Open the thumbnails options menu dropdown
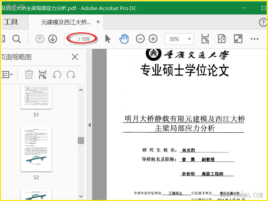The height and width of the screenshot is (201, 268). (x=7, y=74)
